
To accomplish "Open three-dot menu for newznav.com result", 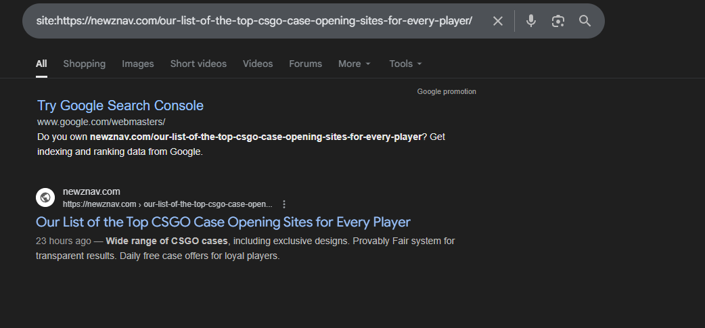I will [283, 204].
